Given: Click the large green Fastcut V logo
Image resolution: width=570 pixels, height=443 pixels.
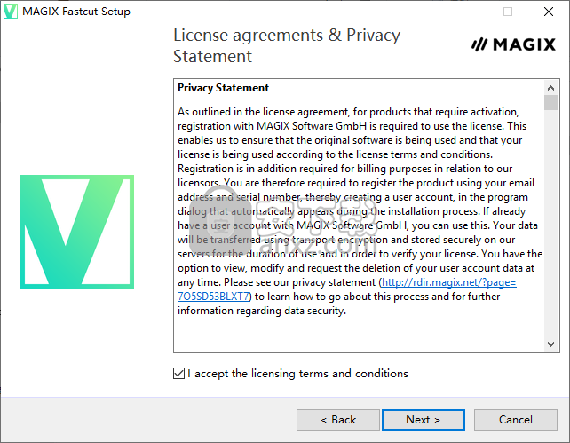Looking at the screenshot, I should [77, 232].
